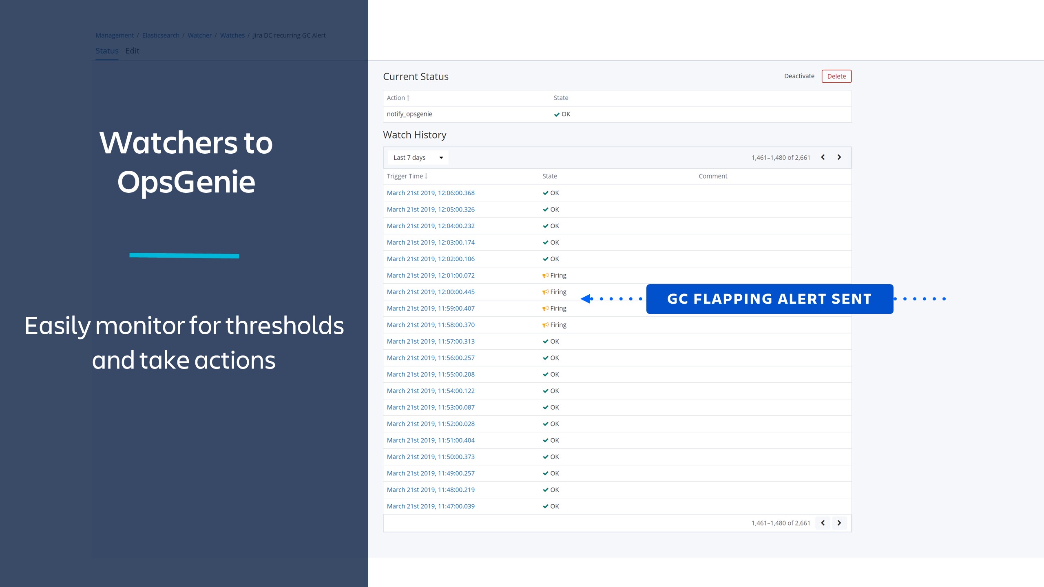Switch to the Edit tab
Viewport: 1044px width, 587px height.
click(x=132, y=51)
